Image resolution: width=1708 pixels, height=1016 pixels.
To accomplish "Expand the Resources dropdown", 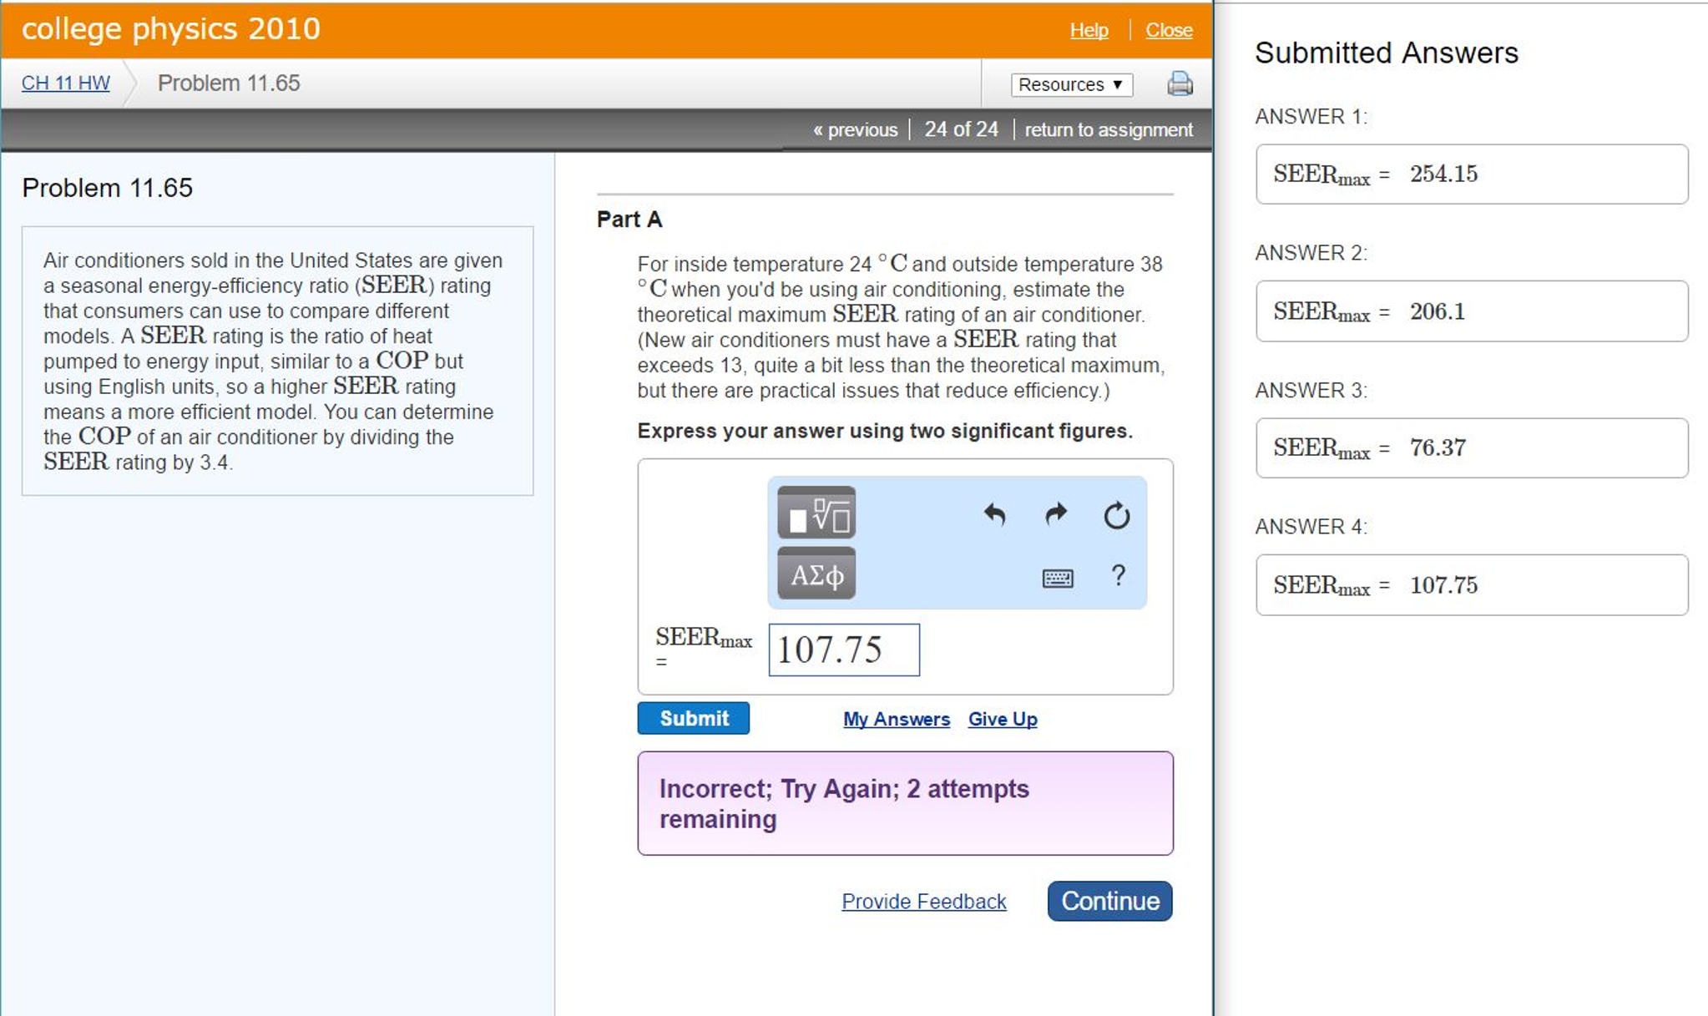I will tap(1071, 84).
